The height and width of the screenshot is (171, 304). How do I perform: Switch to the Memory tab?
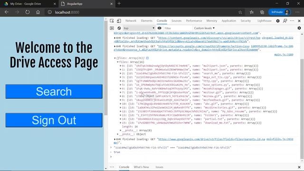point(212,21)
